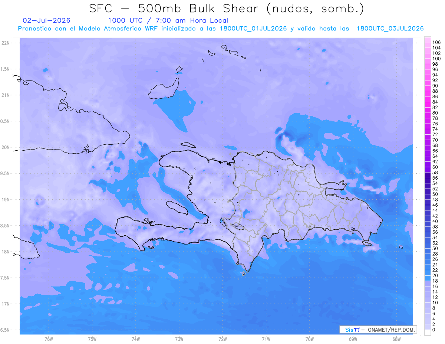445x344 pixels.
Task: Click the '106' value on the color scale
Action: (436, 43)
